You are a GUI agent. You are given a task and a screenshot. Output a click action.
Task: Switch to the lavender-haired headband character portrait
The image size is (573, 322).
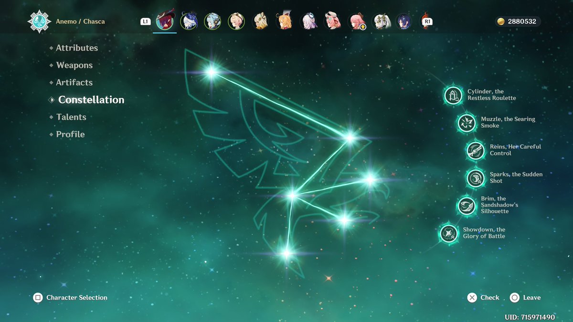308,21
